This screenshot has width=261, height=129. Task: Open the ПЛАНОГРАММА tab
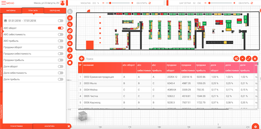pyautogui.click(x=16, y=126)
